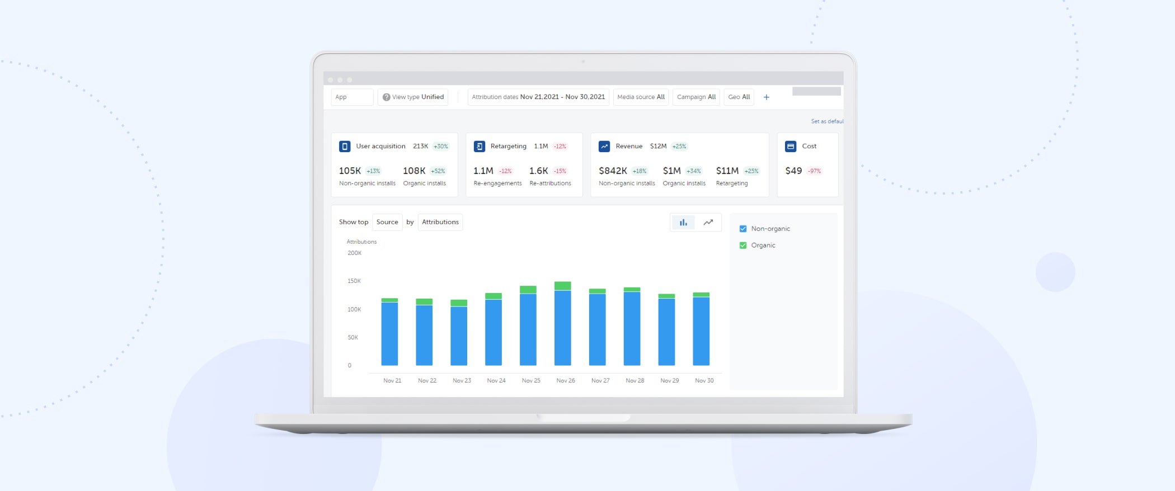Click the Nov 30 bar in chart
The height and width of the screenshot is (491, 1175).
coord(701,329)
